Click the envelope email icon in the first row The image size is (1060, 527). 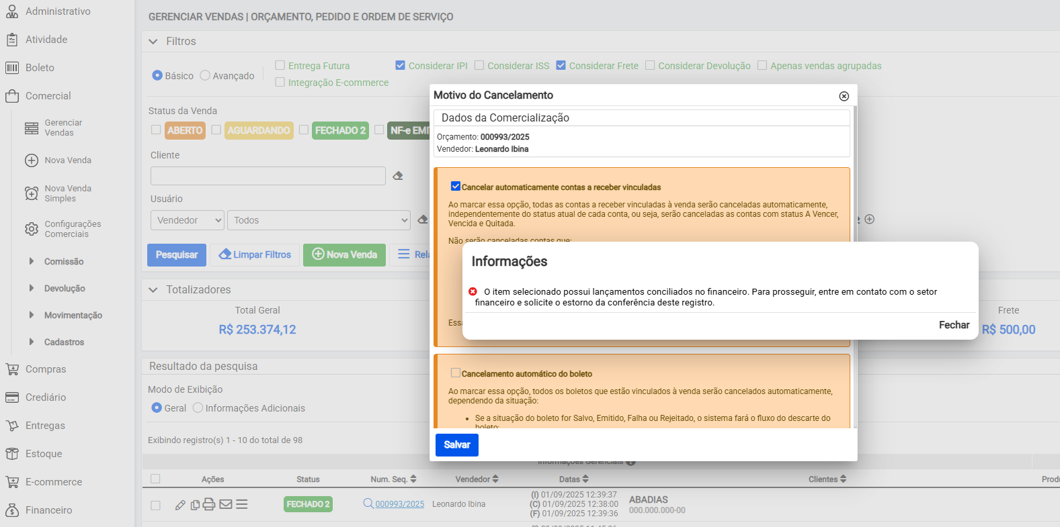[x=226, y=504]
